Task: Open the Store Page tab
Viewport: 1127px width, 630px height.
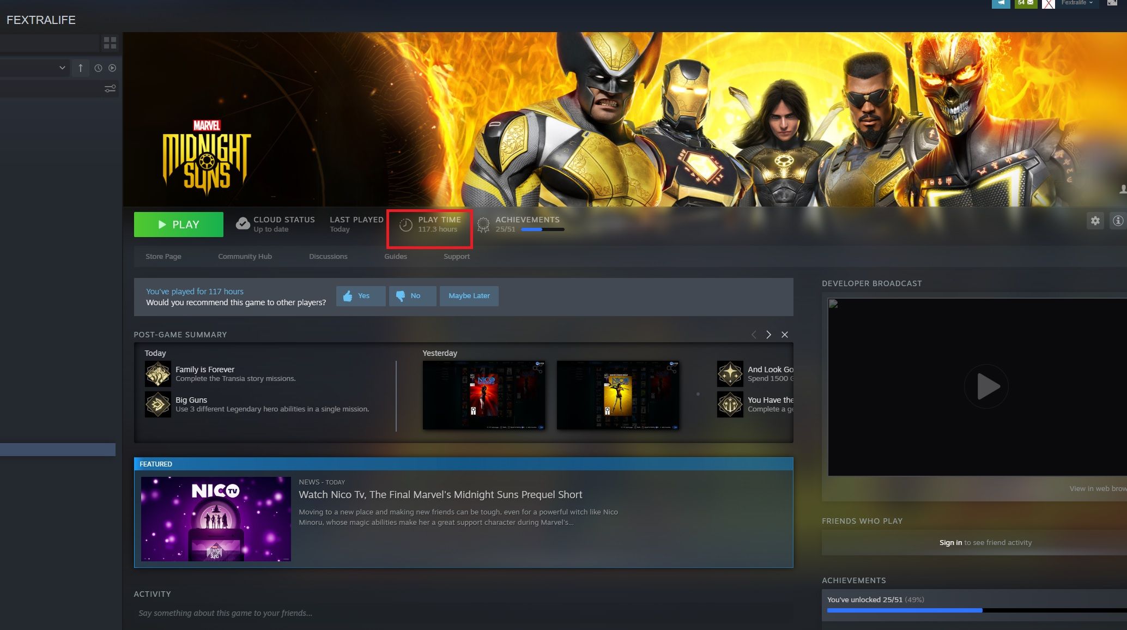Action: (163, 257)
